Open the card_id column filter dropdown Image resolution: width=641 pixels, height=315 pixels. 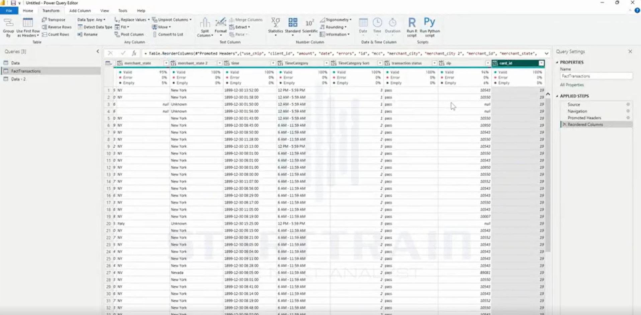tap(541, 63)
